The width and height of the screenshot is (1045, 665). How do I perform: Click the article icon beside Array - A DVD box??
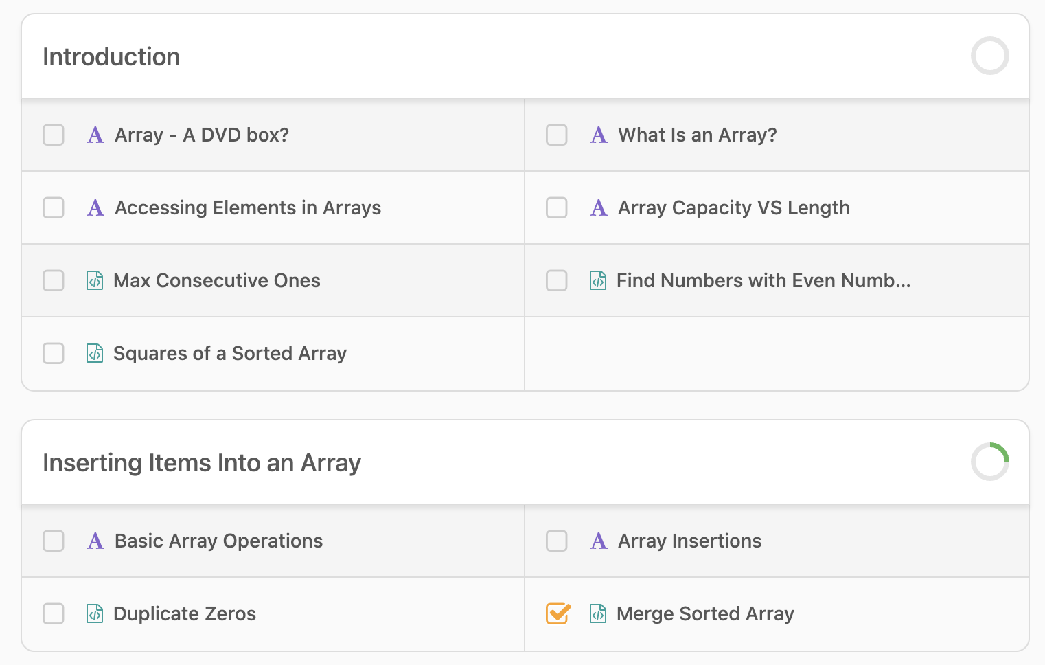coord(95,135)
